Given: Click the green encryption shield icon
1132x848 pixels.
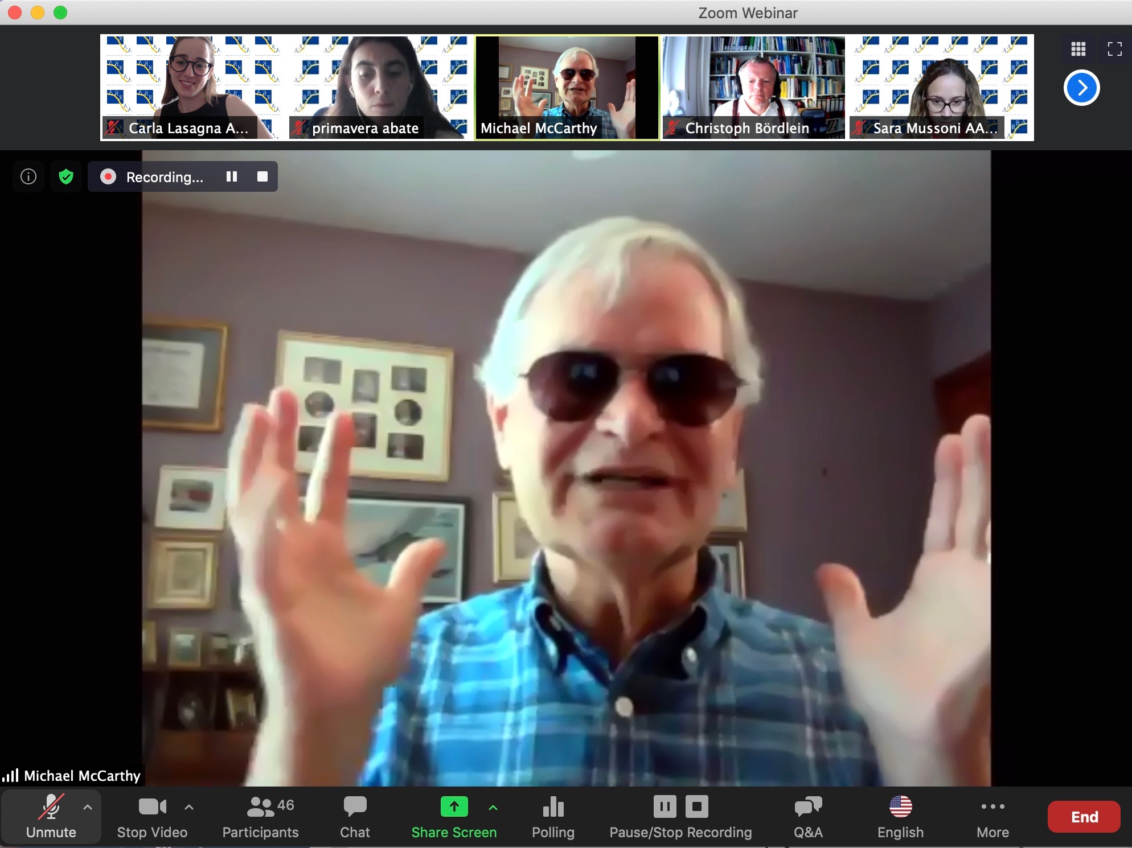Looking at the screenshot, I should (x=66, y=177).
